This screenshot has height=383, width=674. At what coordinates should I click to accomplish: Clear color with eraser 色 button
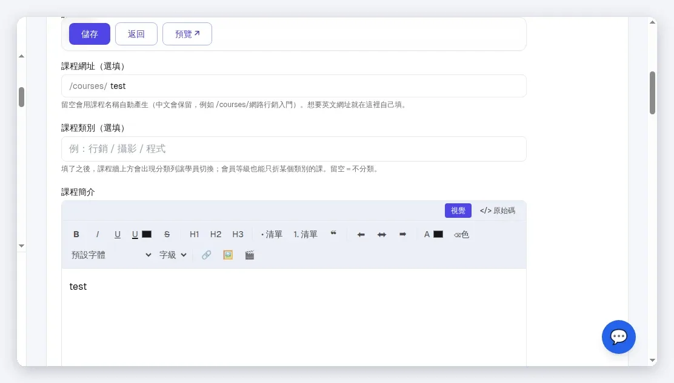click(x=461, y=234)
